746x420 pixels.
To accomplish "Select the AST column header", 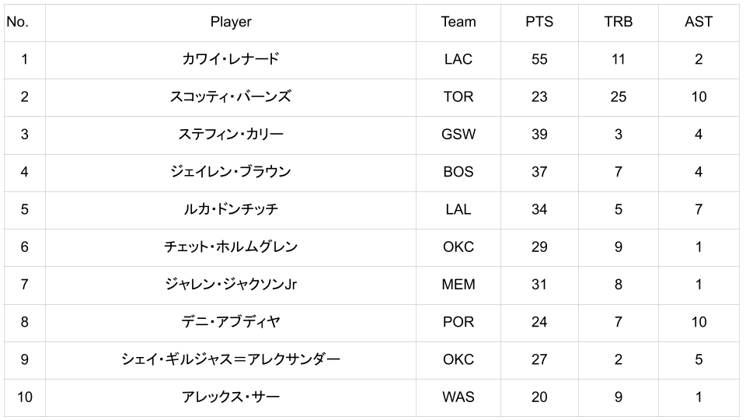I will pyautogui.click(x=699, y=22).
